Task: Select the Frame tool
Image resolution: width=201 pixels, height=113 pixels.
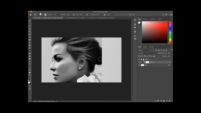Action: 30,34
